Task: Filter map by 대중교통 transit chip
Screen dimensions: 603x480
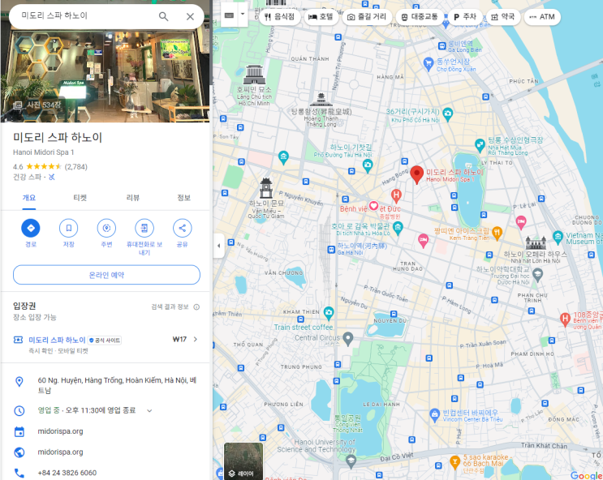Action: point(420,16)
